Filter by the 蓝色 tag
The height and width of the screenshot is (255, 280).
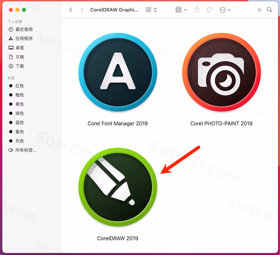coord(16,122)
